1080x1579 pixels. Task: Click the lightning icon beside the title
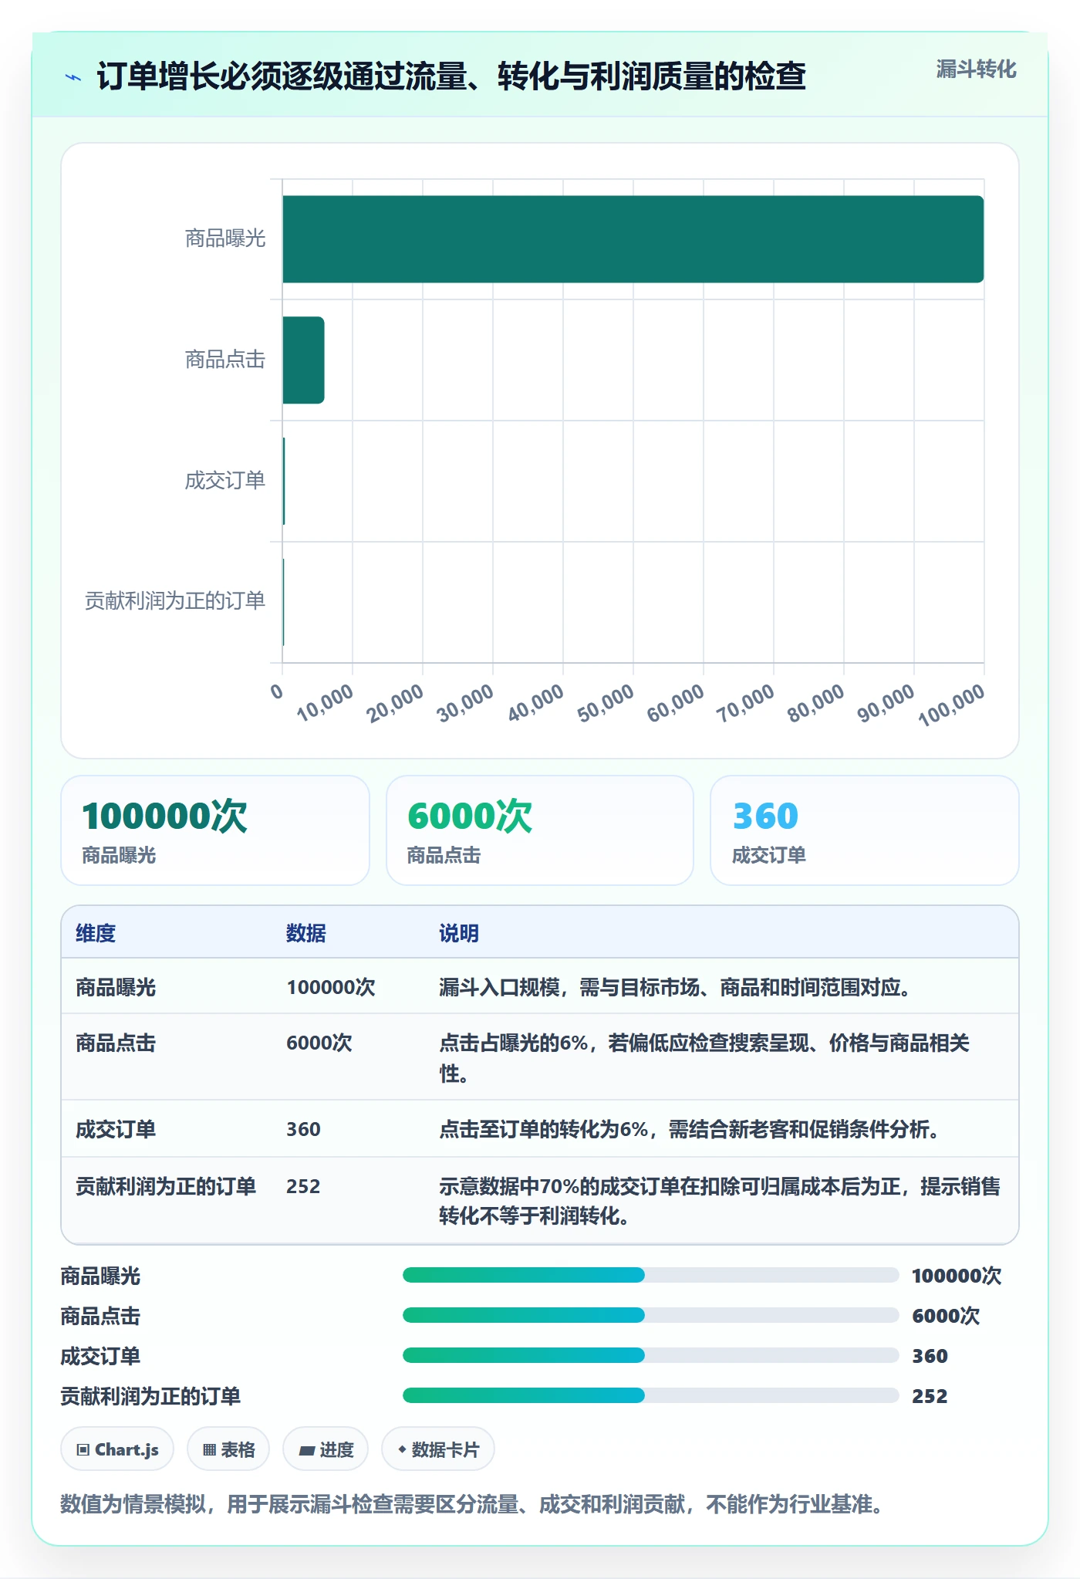click(x=73, y=77)
